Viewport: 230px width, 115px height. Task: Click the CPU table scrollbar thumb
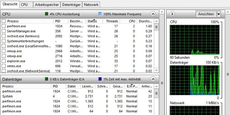point(156,27)
